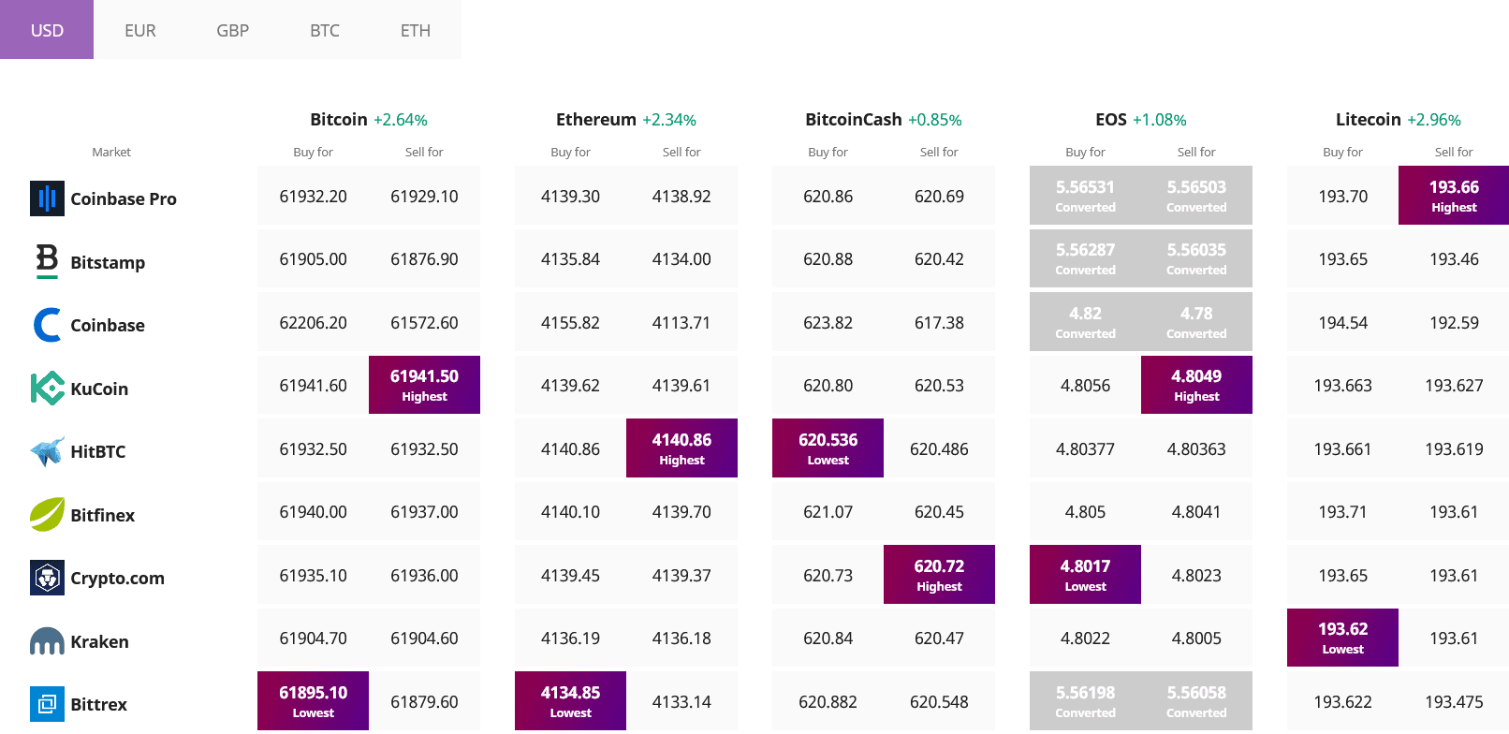
Task: Open the HitBTC market name link
Action: [98, 451]
